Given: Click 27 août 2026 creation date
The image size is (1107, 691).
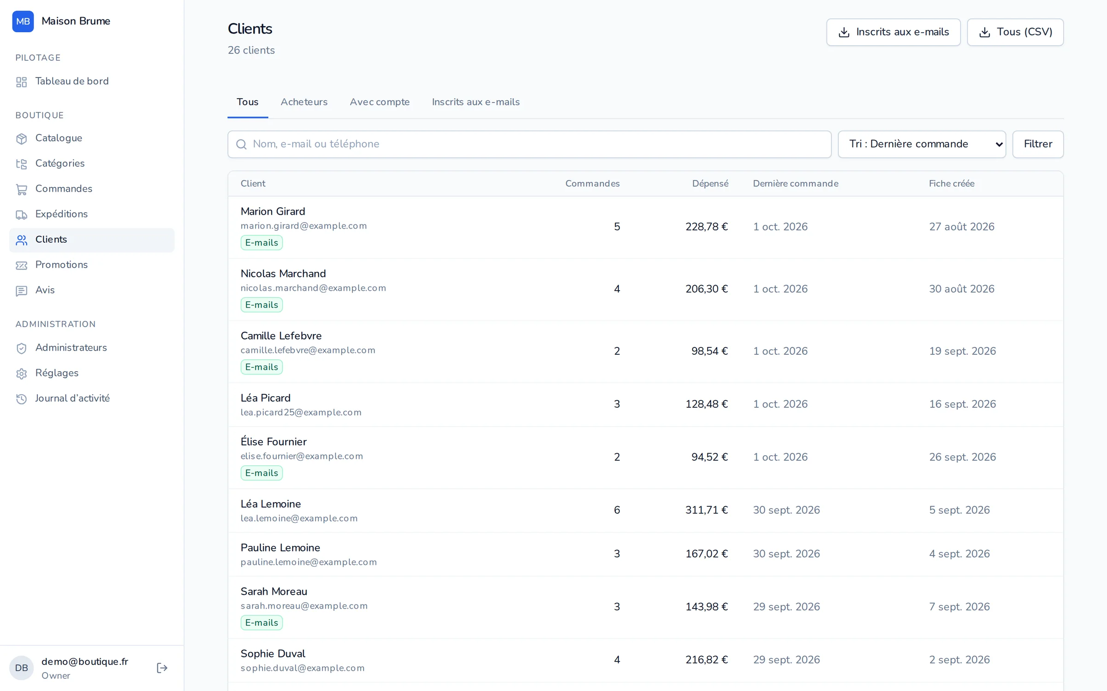Looking at the screenshot, I should pyautogui.click(x=961, y=227).
